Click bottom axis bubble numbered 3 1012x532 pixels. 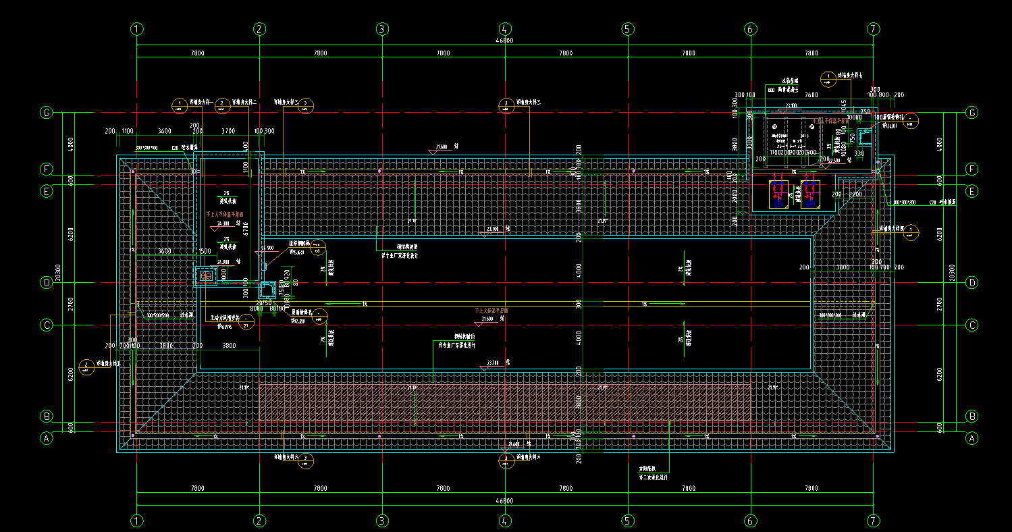tap(382, 521)
